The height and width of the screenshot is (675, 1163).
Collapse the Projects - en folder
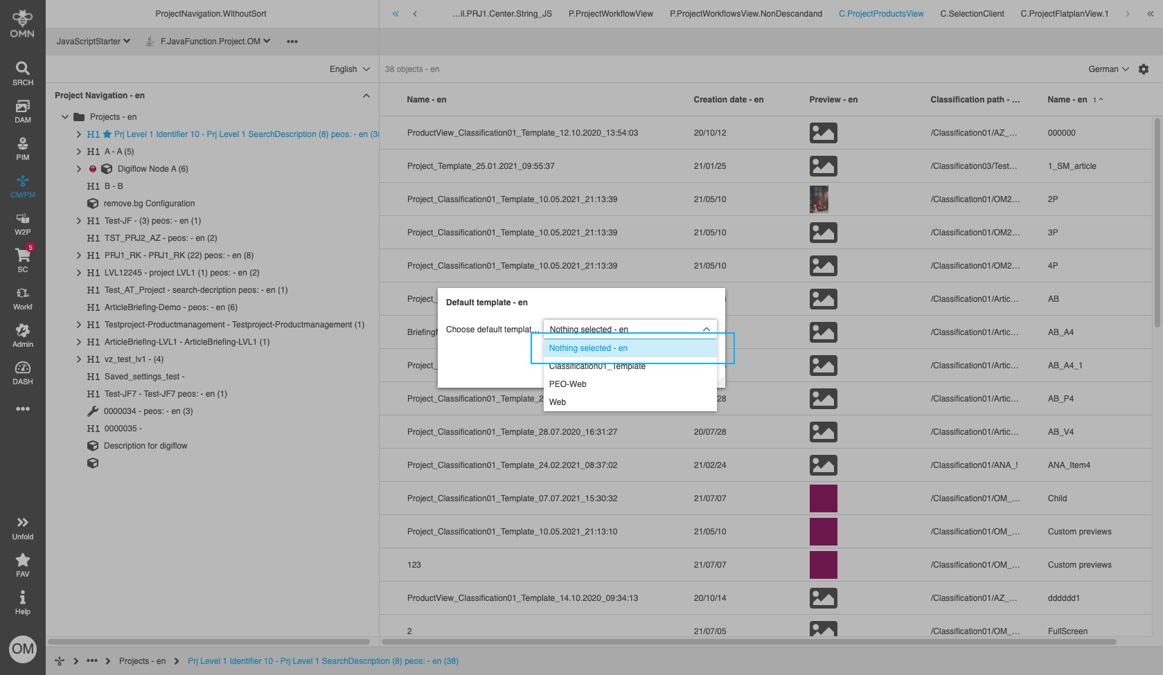[x=65, y=117]
